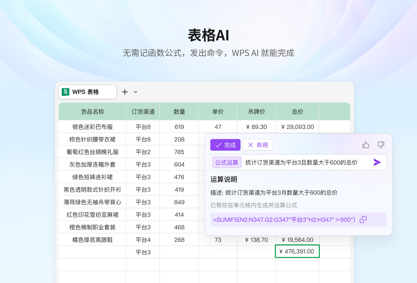Switch to the WPS 表格 tab

[x=87, y=92]
